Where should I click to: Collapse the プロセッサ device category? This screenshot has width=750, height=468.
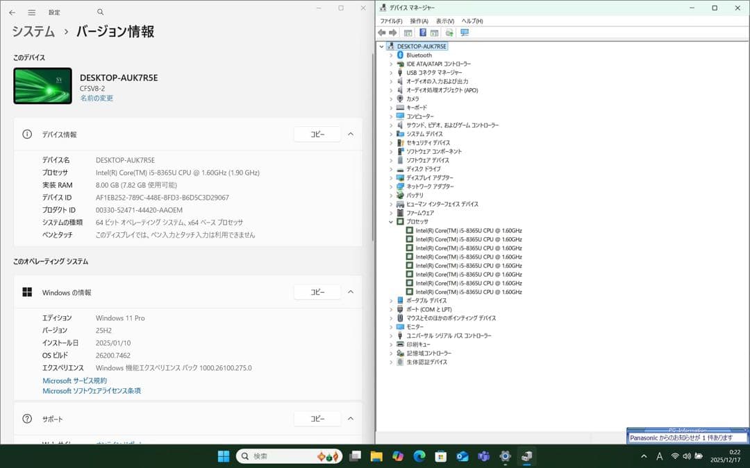coord(390,221)
